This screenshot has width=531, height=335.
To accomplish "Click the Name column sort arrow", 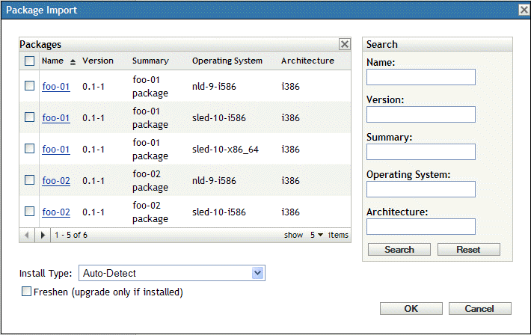I will coord(73,61).
